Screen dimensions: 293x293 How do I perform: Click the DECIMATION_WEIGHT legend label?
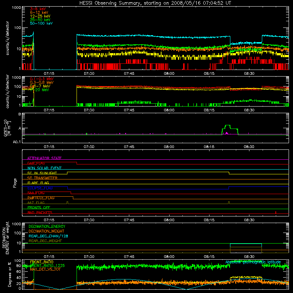(47, 231)
